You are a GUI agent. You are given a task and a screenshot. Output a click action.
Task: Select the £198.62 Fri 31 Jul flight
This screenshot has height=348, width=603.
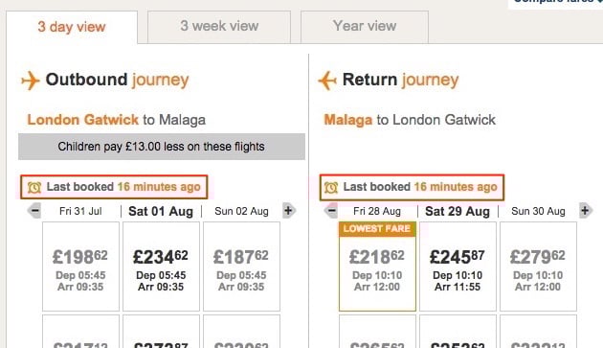point(80,267)
